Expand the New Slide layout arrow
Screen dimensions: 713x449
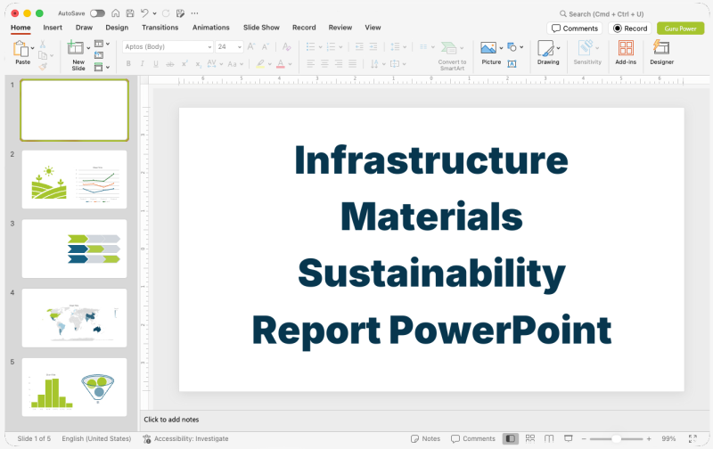tap(88, 48)
